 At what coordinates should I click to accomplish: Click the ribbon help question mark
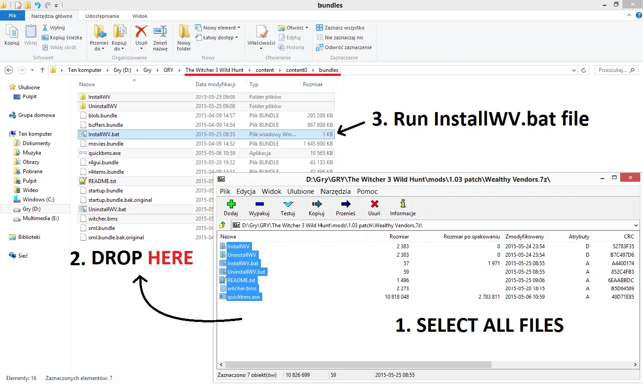(x=638, y=15)
